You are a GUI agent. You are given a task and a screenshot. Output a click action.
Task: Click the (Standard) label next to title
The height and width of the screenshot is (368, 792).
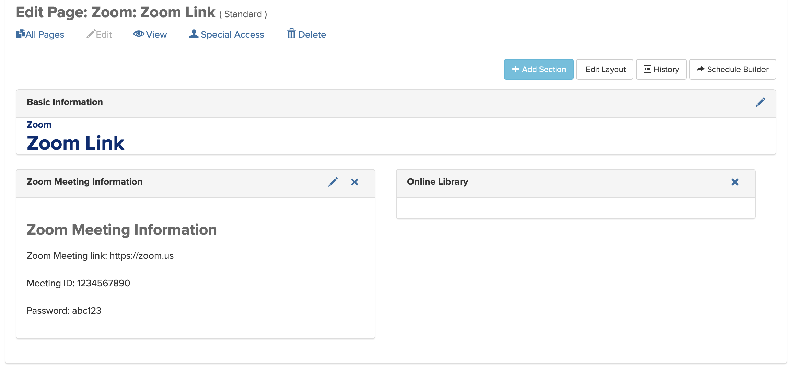click(243, 14)
